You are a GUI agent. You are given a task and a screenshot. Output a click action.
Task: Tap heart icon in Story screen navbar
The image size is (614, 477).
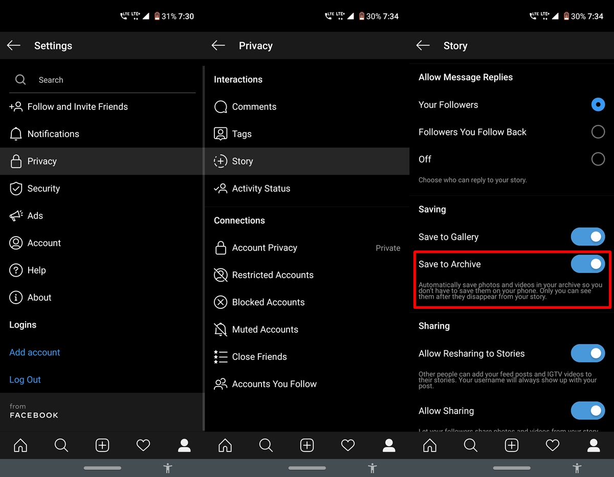tap(553, 445)
